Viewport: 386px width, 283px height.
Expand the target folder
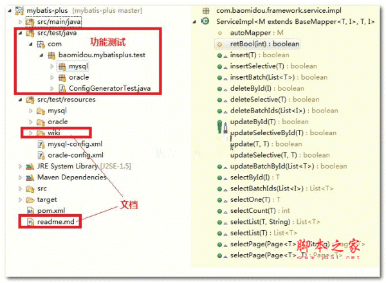(20, 200)
